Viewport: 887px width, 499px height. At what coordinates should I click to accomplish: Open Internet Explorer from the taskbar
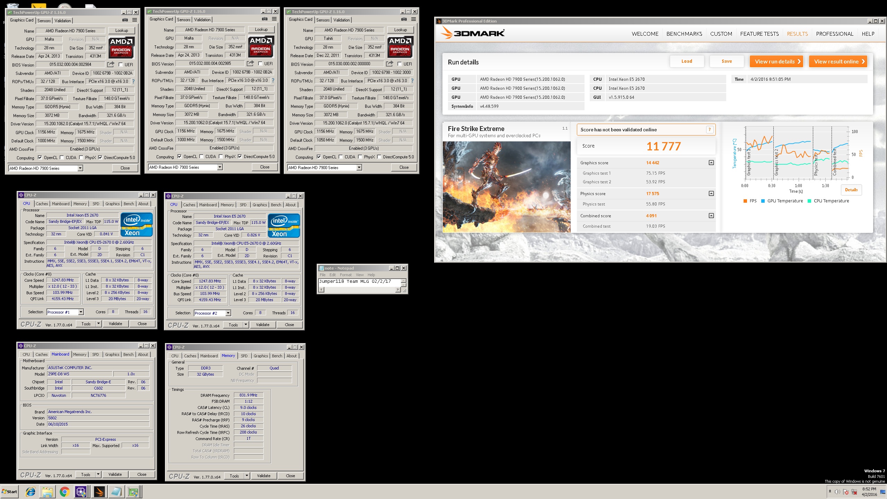30,491
